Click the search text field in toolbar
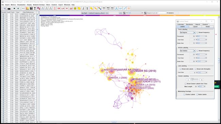This screenshot has width=221, height=124. (156, 13)
